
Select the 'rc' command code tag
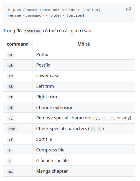coord(11,118)
